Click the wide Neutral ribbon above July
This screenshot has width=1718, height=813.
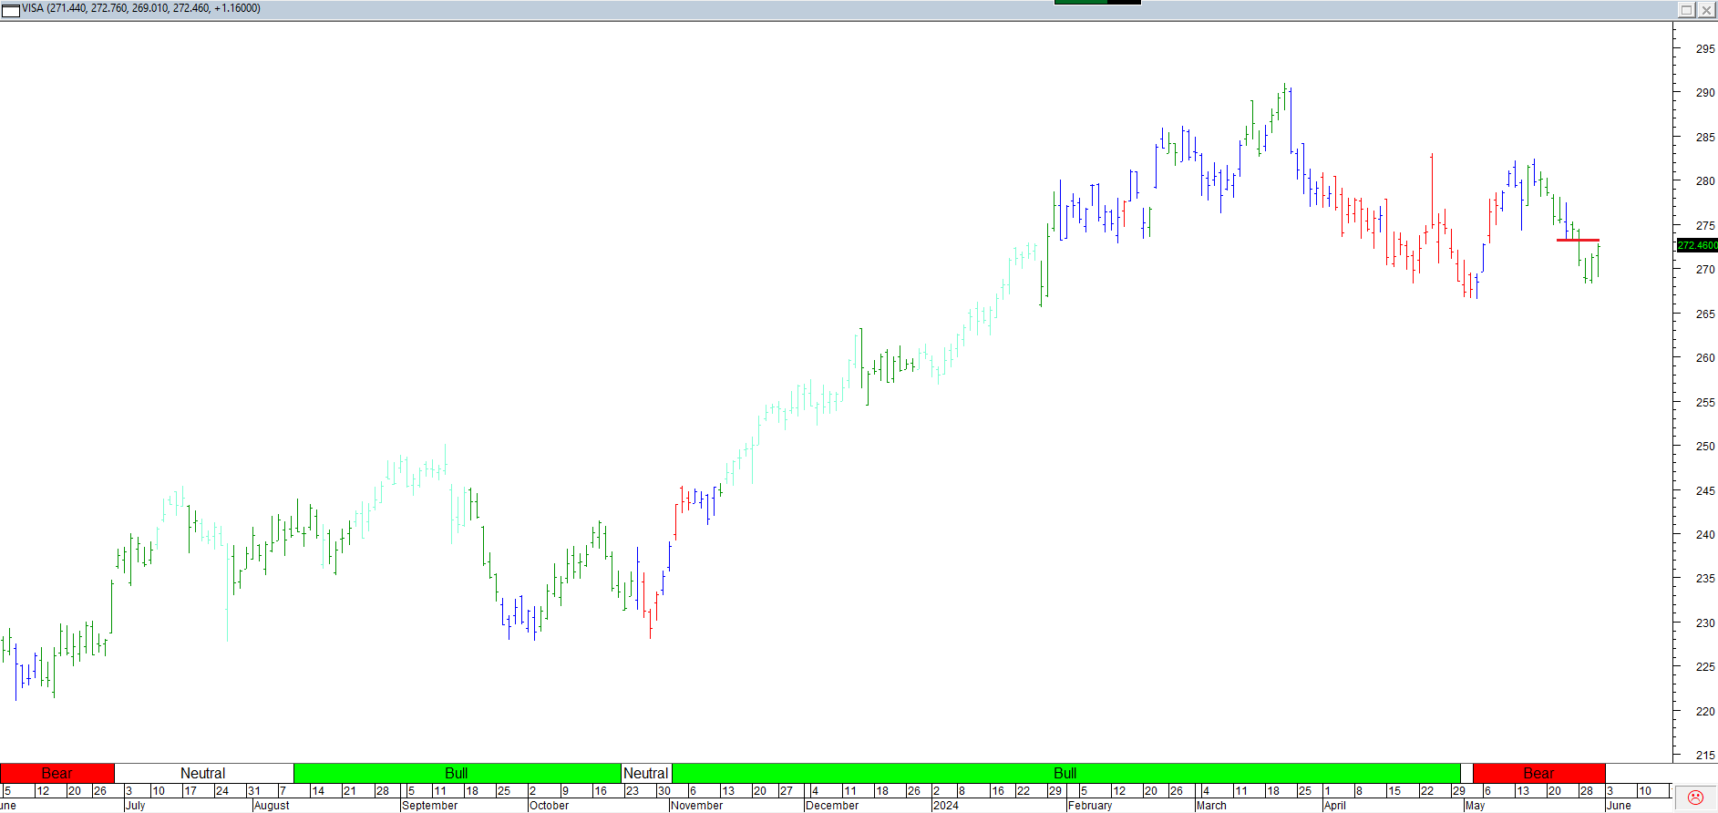(x=203, y=773)
